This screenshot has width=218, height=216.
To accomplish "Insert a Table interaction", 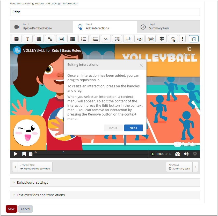I will (x=39, y=39).
